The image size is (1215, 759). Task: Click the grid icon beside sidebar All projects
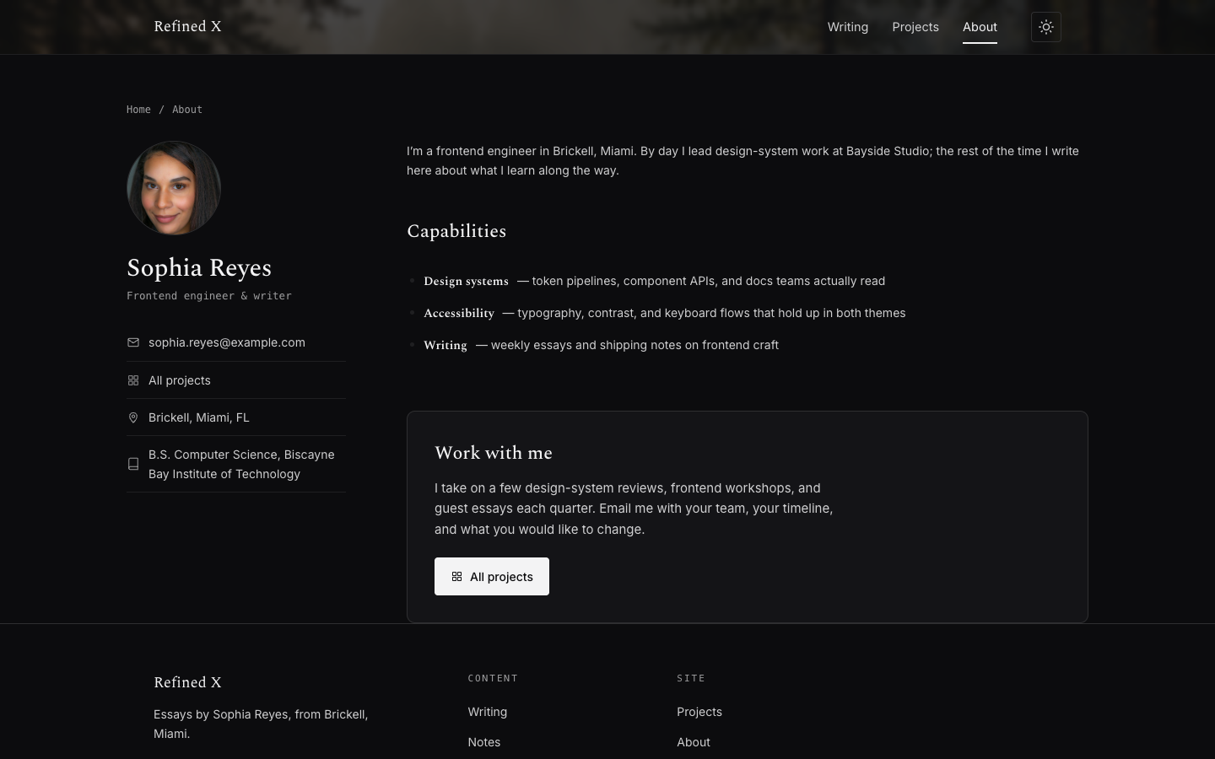pyautogui.click(x=133, y=380)
